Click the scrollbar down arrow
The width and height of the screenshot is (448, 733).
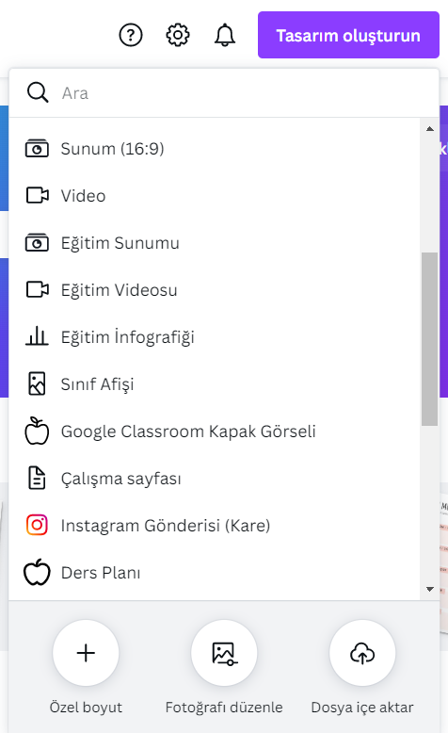(x=430, y=589)
